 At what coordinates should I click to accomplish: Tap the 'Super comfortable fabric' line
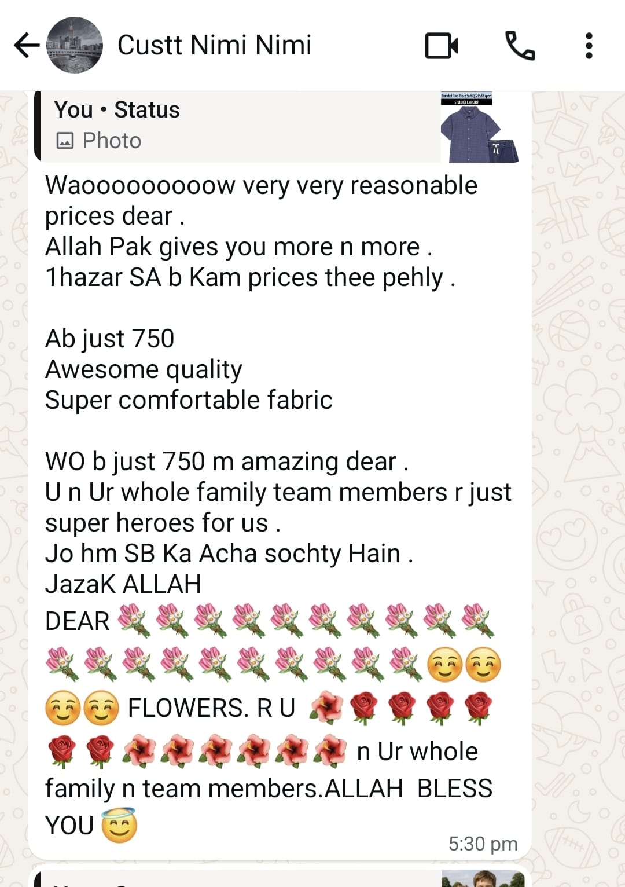tap(189, 400)
